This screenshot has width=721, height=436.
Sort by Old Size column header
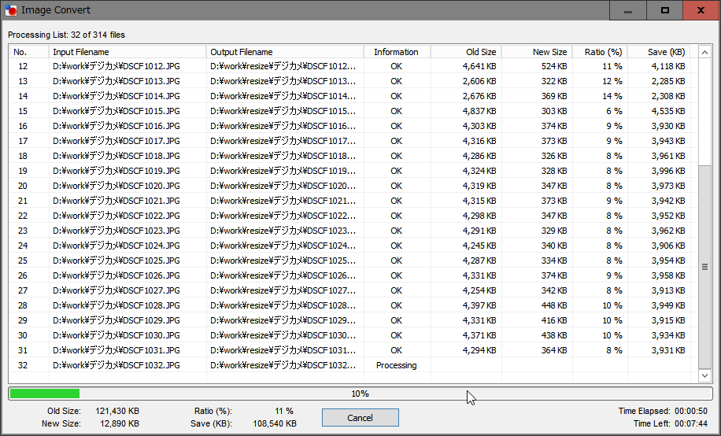click(466, 52)
